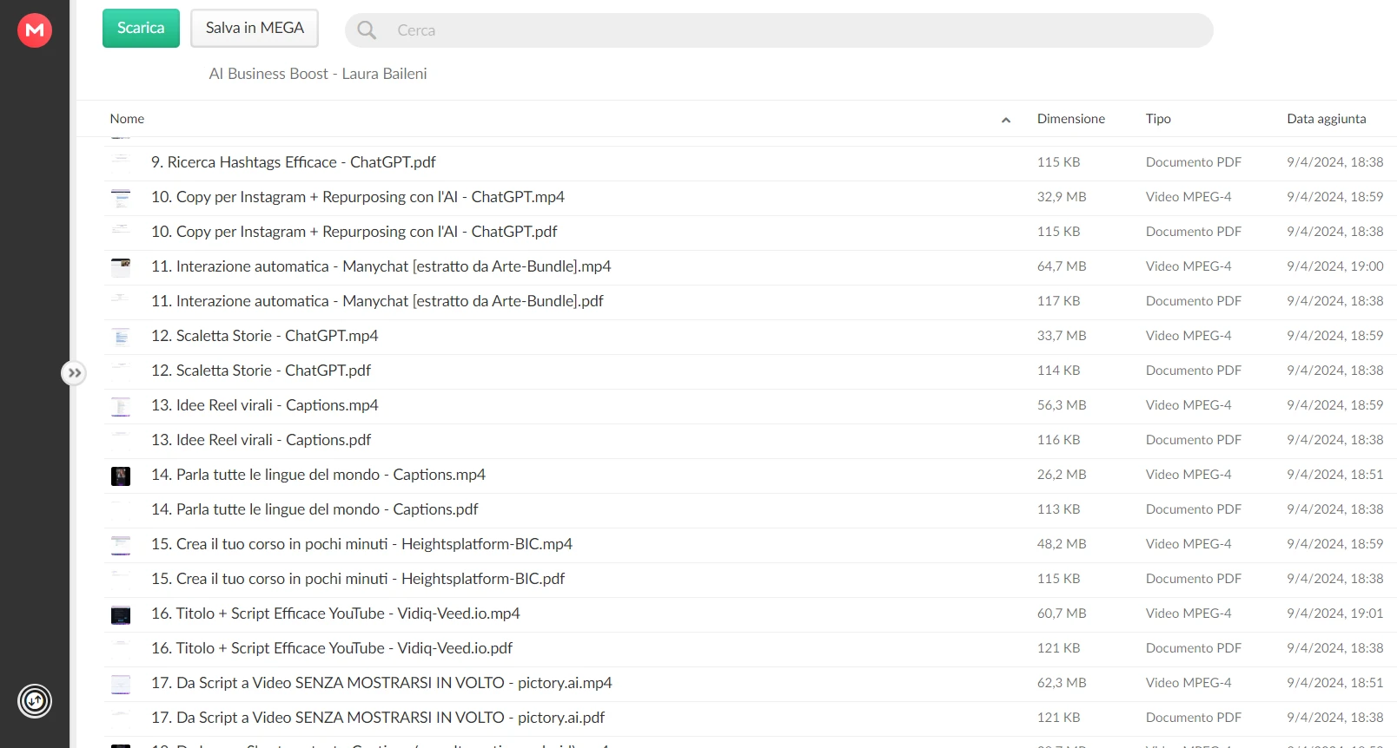The height and width of the screenshot is (748, 1397).
Task: Click PDF icon of 11. Interazione automatica pdf
Action: coord(121,302)
